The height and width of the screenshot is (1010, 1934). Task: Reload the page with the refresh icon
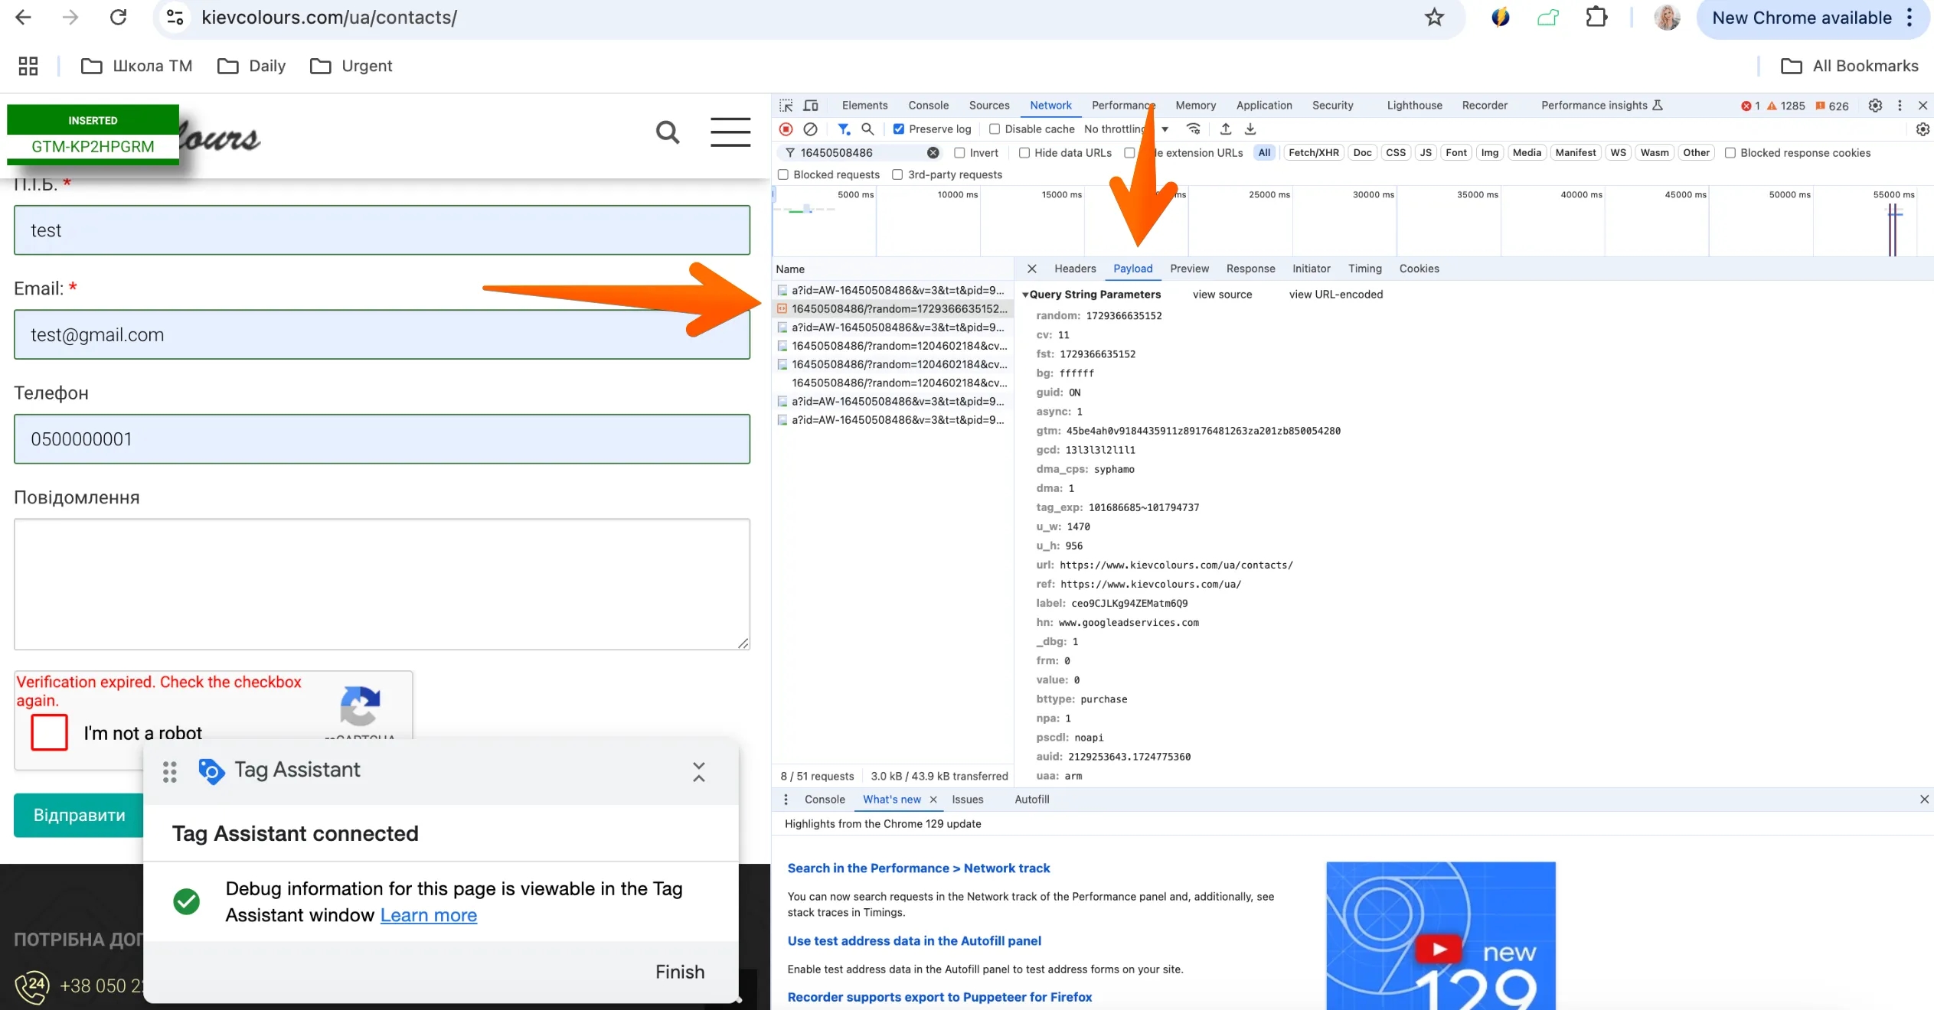click(118, 17)
